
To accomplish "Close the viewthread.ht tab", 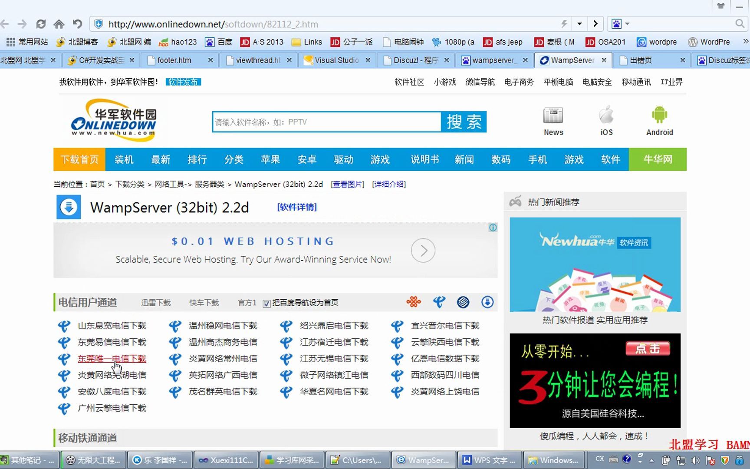I will [289, 60].
